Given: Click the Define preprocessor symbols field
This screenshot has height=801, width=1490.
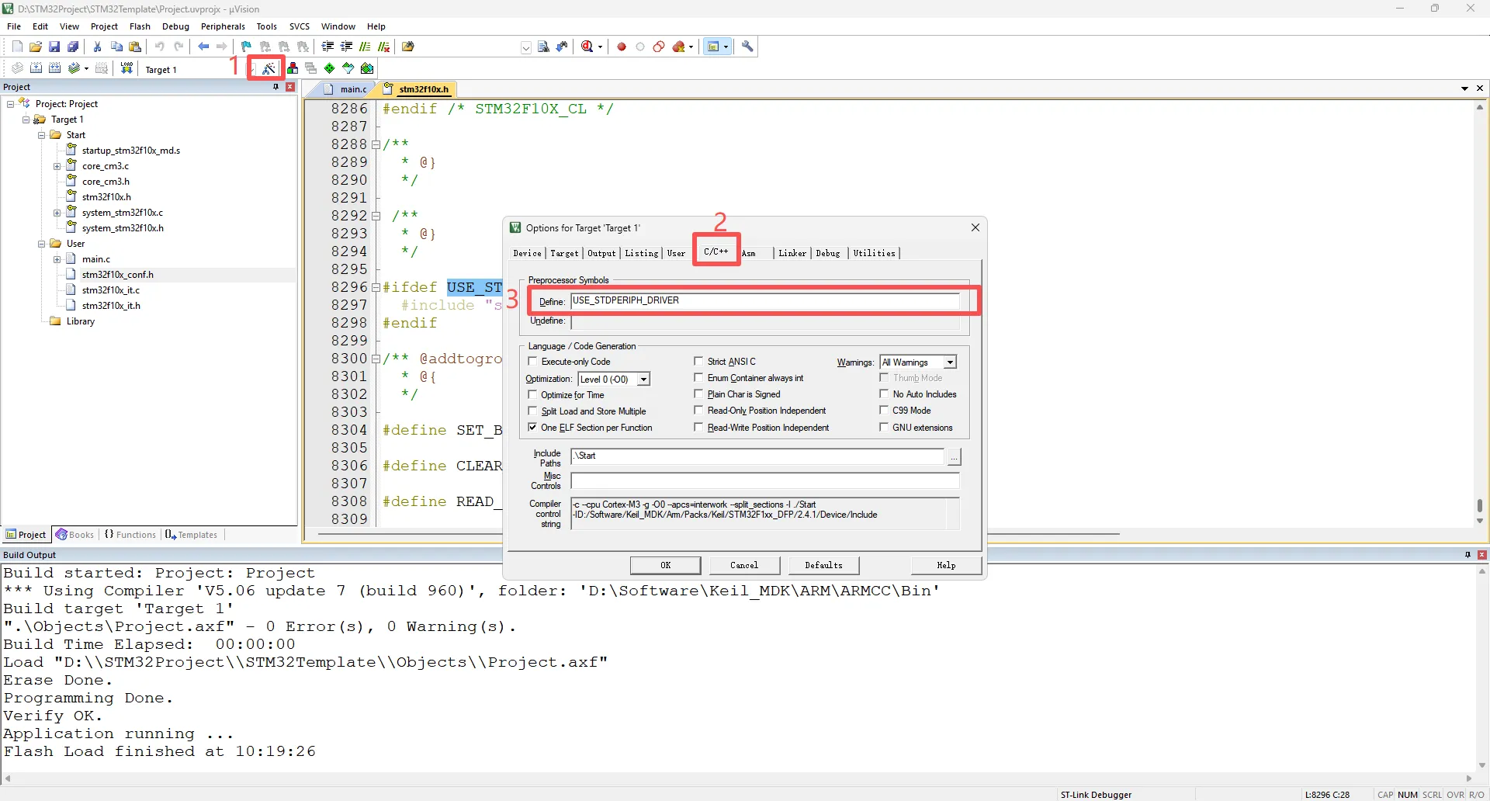Looking at the screenshot, I should [764, 301].
